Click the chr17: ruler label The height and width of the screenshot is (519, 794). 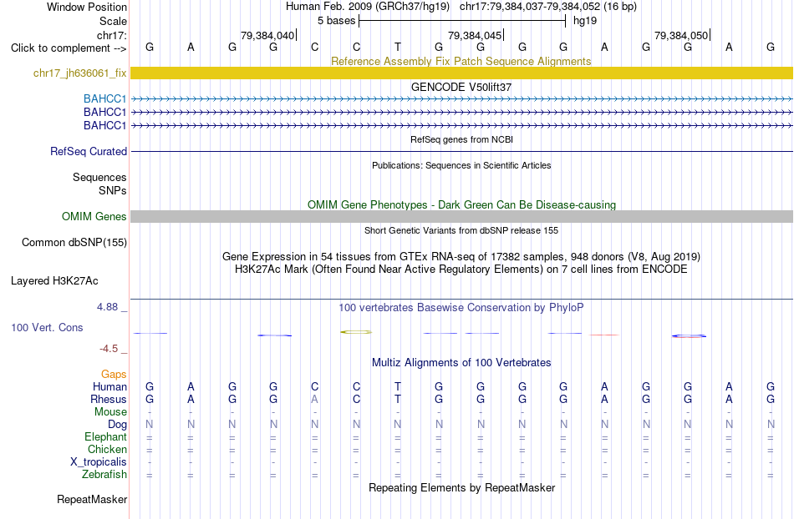(112, 35)
